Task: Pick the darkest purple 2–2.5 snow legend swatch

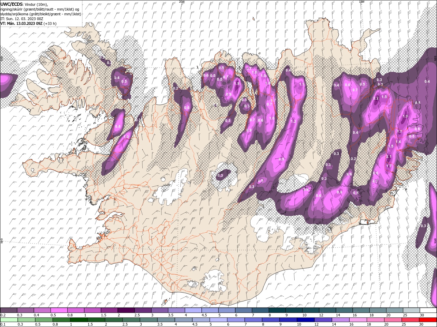Action: point(126,310)
